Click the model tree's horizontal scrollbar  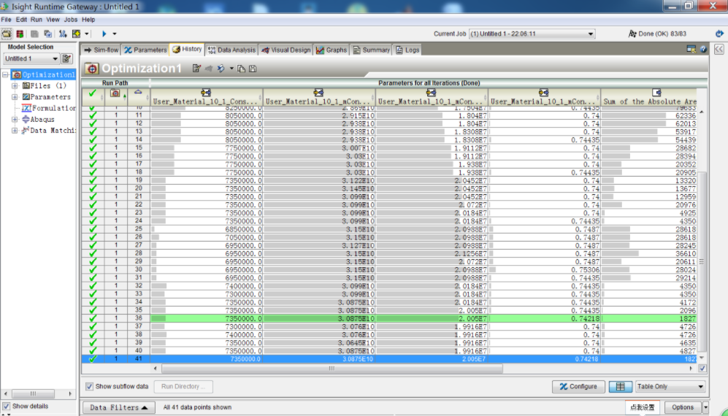[33, 393]
